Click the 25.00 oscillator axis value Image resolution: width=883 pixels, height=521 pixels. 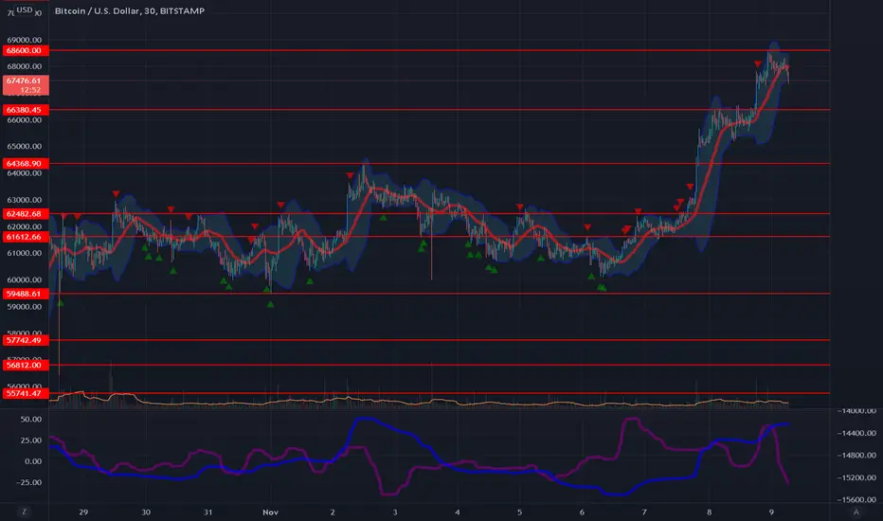pos(31,440)
